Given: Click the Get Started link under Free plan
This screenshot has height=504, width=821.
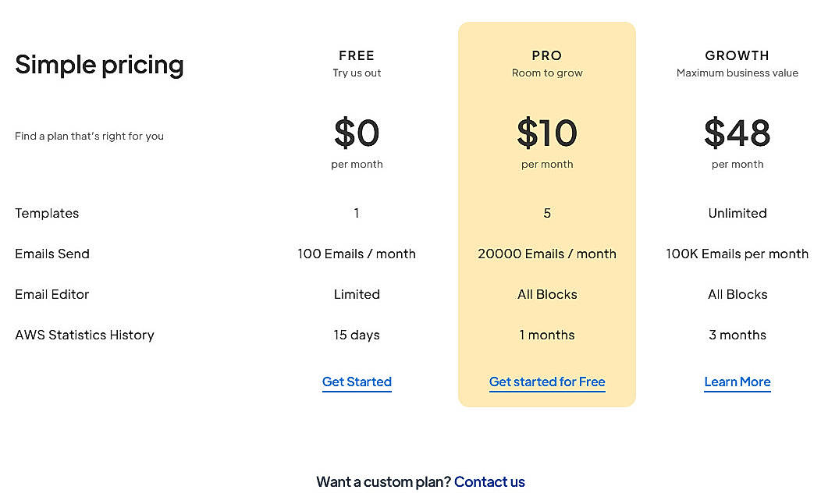Looking at the screenshot, I should click(357, 382).
